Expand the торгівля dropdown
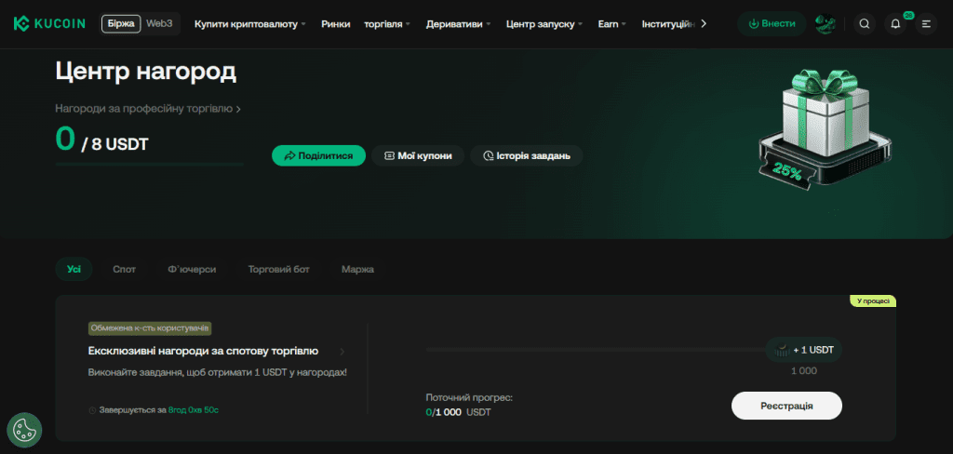Image resolution: width=953 pixels, height=454 pixels. click(387, 23)
